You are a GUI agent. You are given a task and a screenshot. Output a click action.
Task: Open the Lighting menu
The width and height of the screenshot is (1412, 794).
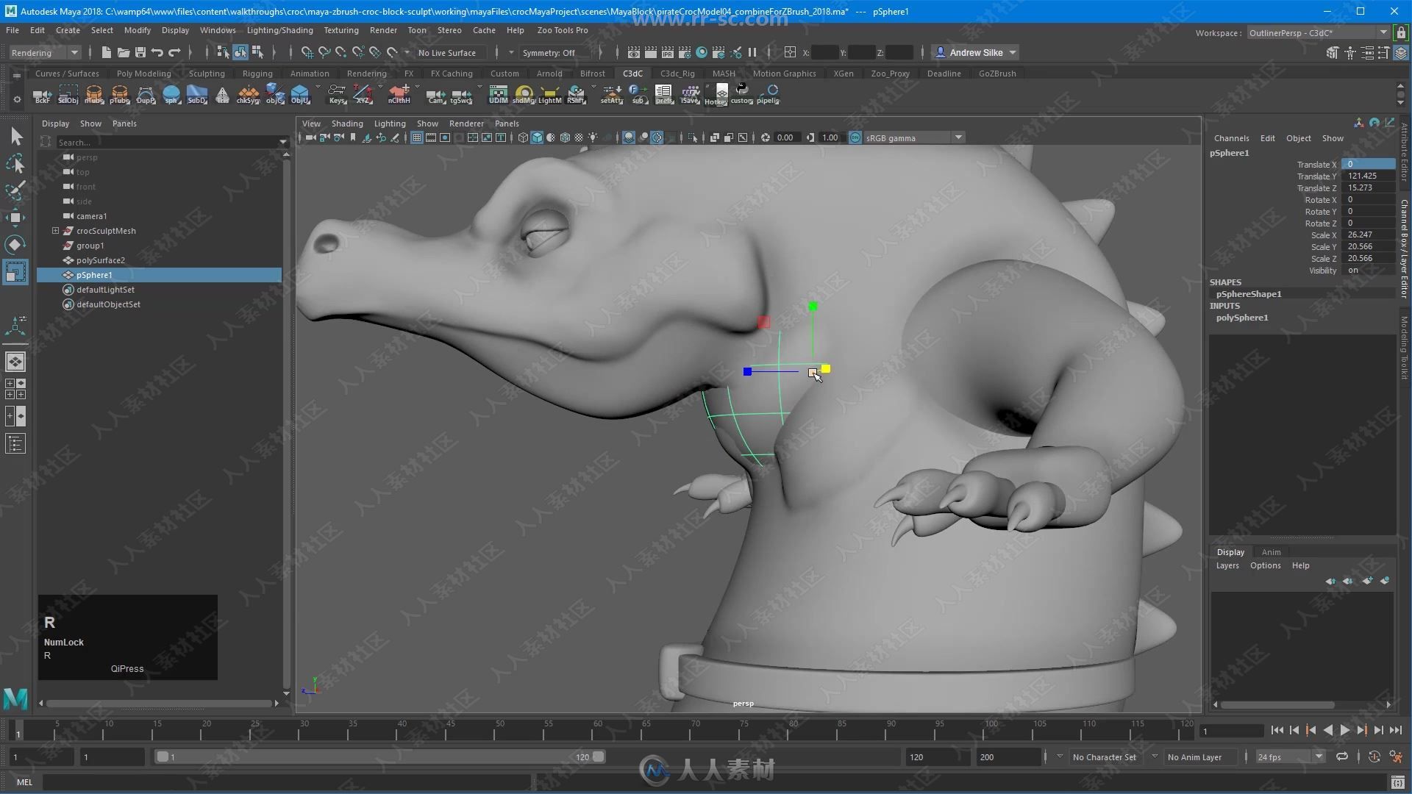pyautogui.click(x=388, y=123)
